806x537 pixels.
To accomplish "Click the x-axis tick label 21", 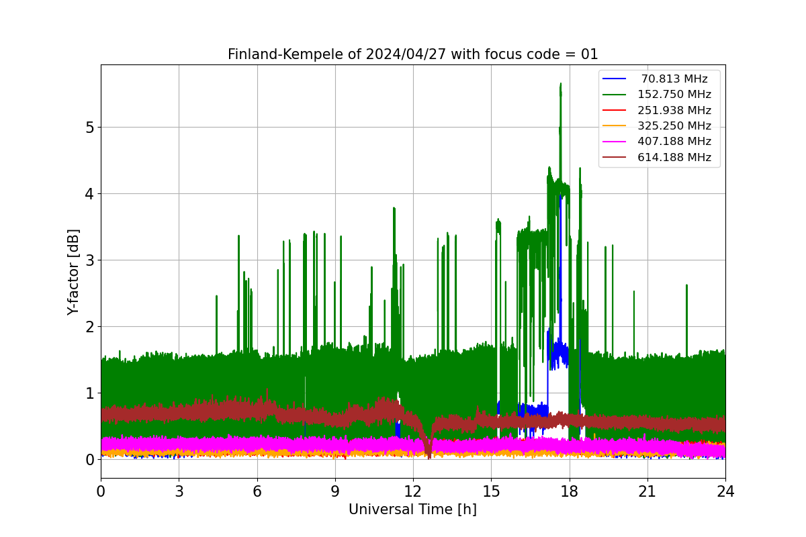I will tap(647, 491).
